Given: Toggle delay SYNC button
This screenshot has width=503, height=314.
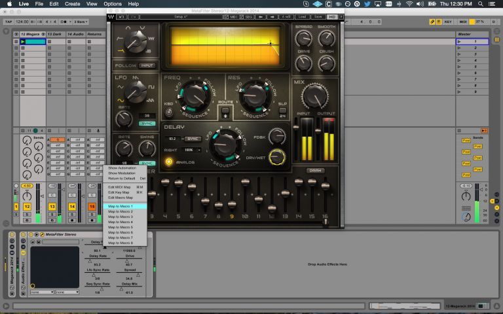Looking at the screenshot, I should (193, 139).
